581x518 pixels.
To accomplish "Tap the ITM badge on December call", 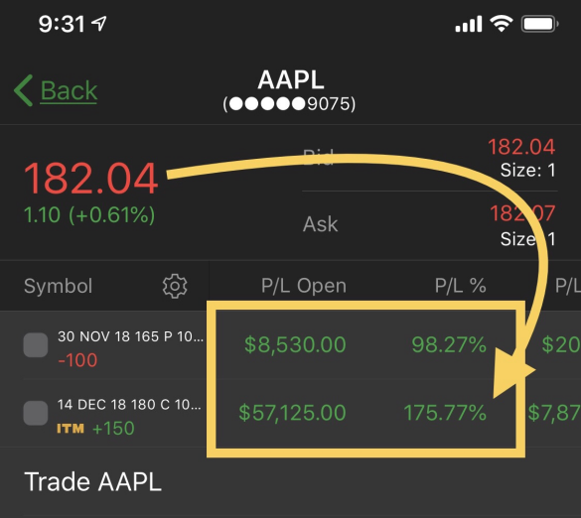I will (x=71, y=429).
